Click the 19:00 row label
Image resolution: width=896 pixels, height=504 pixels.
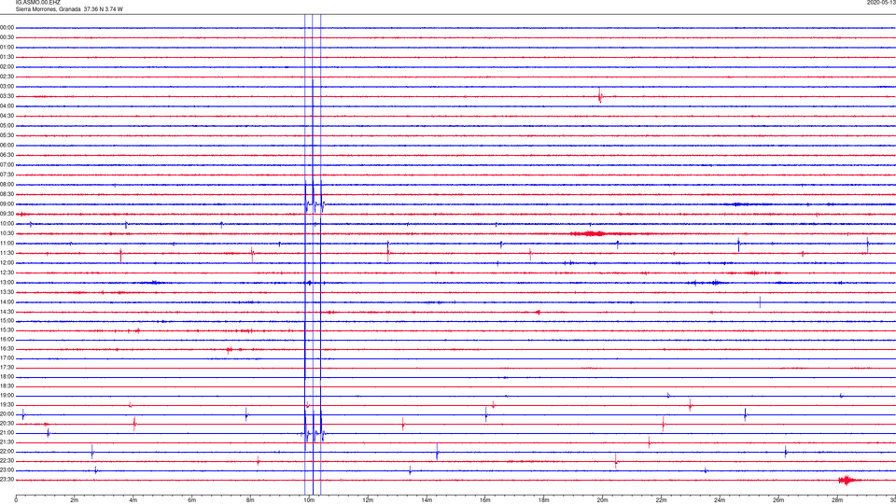pos(7,396)
